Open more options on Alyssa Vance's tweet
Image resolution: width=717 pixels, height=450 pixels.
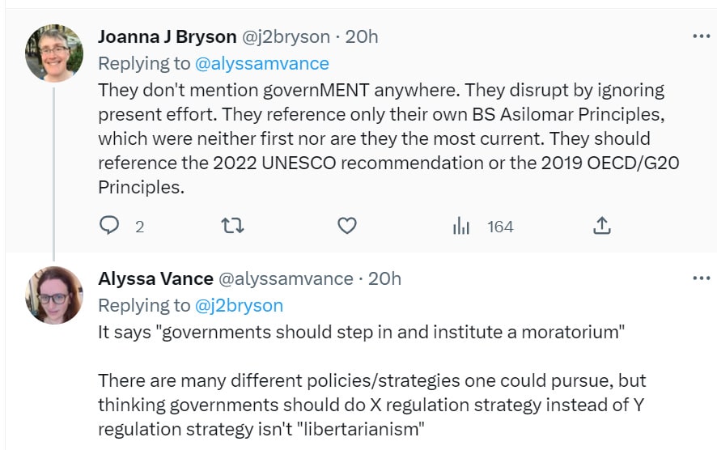pyautogui.click(x=701, y=278)
